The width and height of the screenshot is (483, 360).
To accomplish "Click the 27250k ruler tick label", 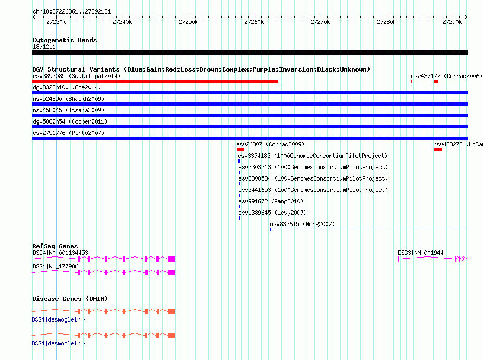I will (188, 22).
